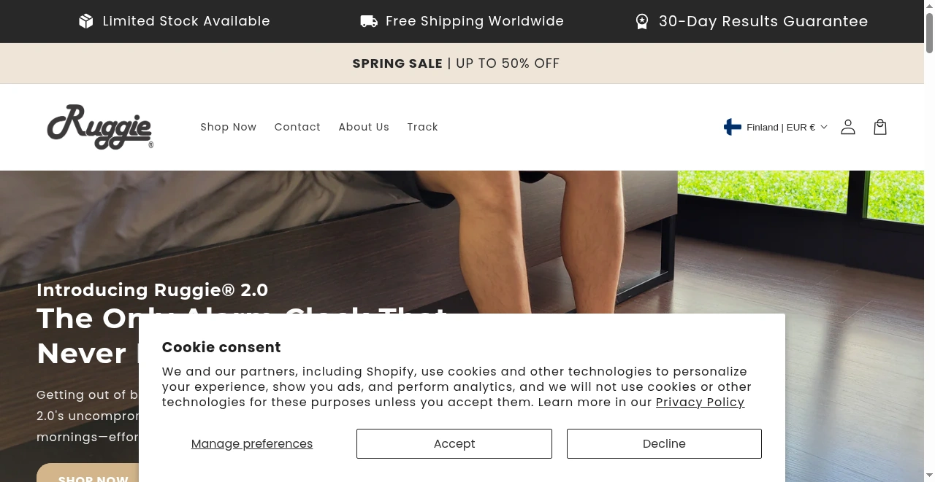Accept the cookie consent
This screenshot has width=935, height=482.
(454, 443)
